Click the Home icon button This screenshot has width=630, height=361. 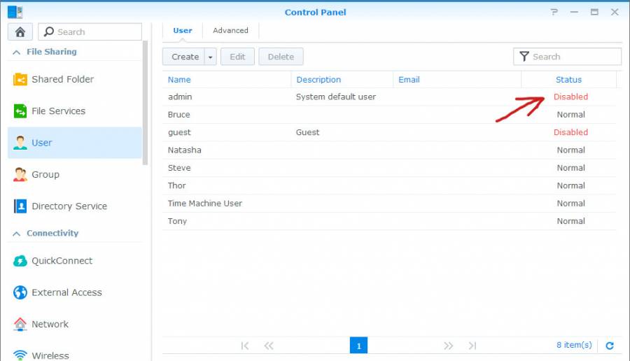point(20,31)
